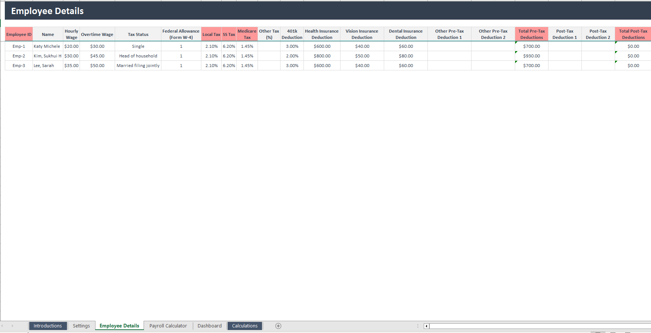
Task: Click Emp-3 empty Other Tax (%) cell
Action: click(x=269, y=66)
